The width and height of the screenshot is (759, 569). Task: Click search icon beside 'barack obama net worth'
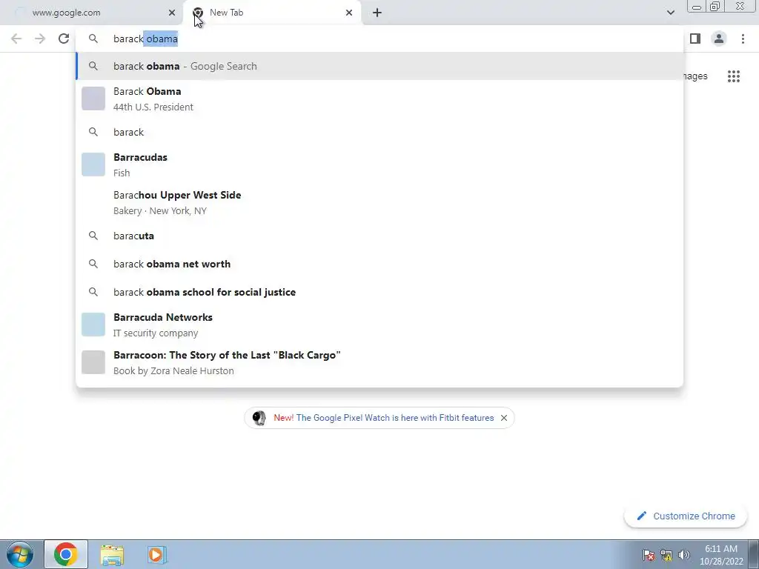pos(93,264)
